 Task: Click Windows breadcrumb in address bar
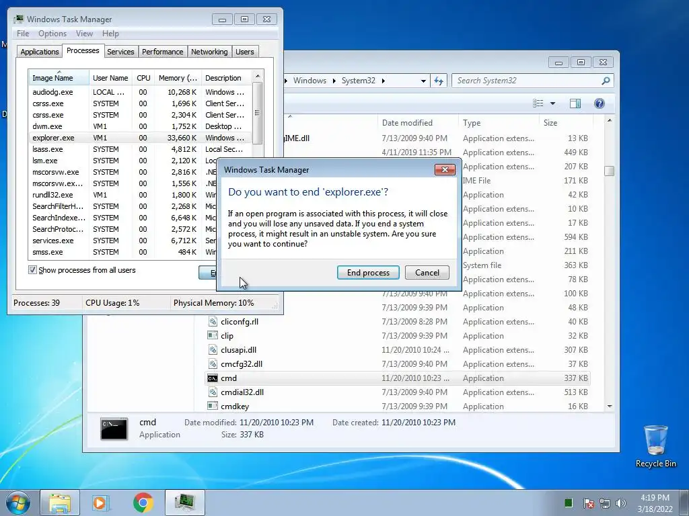tap(310, 81)
